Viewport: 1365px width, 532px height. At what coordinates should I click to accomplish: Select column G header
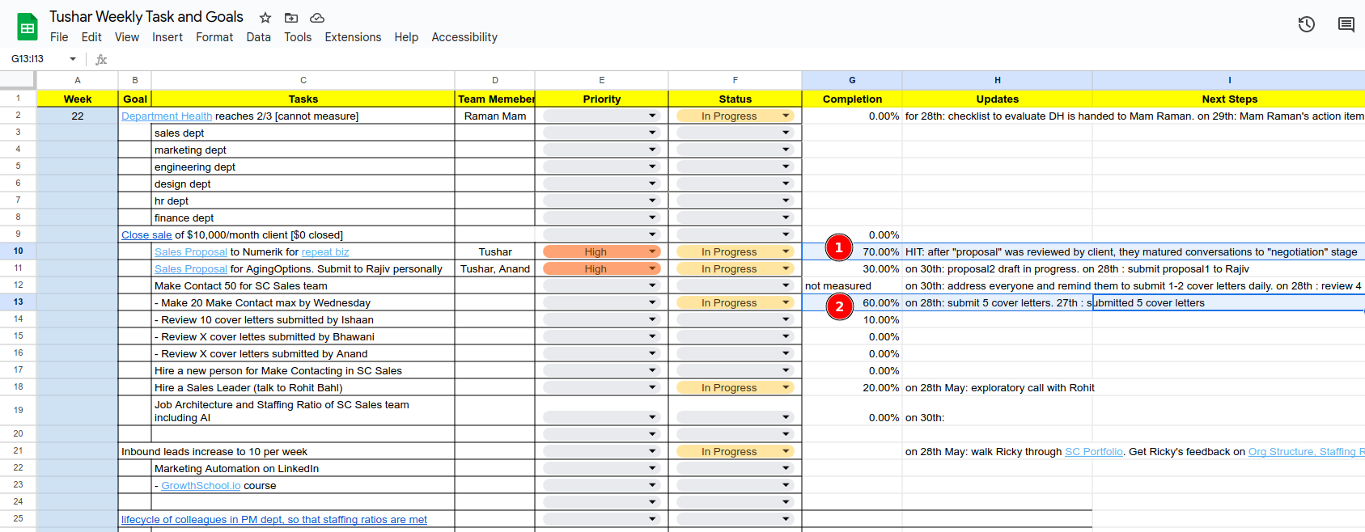tap(852, 80)
